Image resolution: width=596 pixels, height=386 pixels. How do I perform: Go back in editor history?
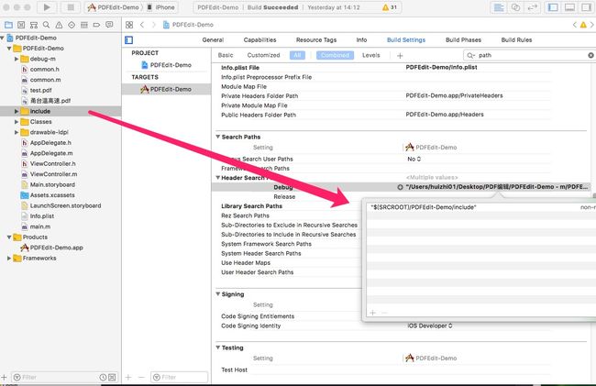[x=142, y=25]
